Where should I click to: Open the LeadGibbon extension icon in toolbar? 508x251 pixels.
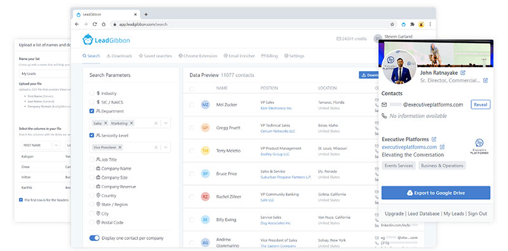point(403,24)
